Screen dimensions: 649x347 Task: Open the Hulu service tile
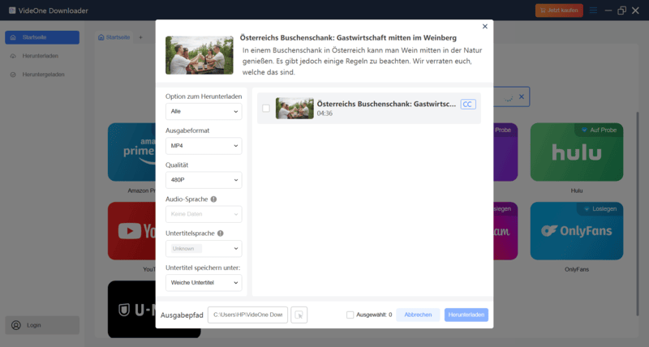point(577,152)
